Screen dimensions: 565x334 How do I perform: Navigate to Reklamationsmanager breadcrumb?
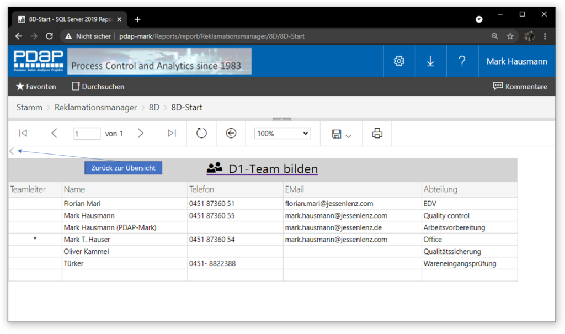[95, 108]
